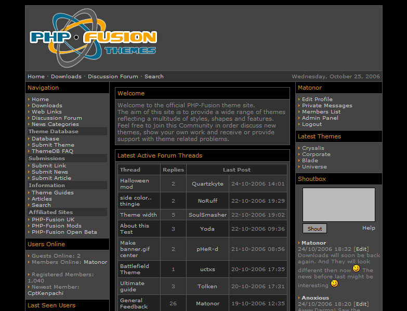Click the date 'Wednesday, October 25, 2006'
This screenshot has width=407, height=311.
pos(336,77)
